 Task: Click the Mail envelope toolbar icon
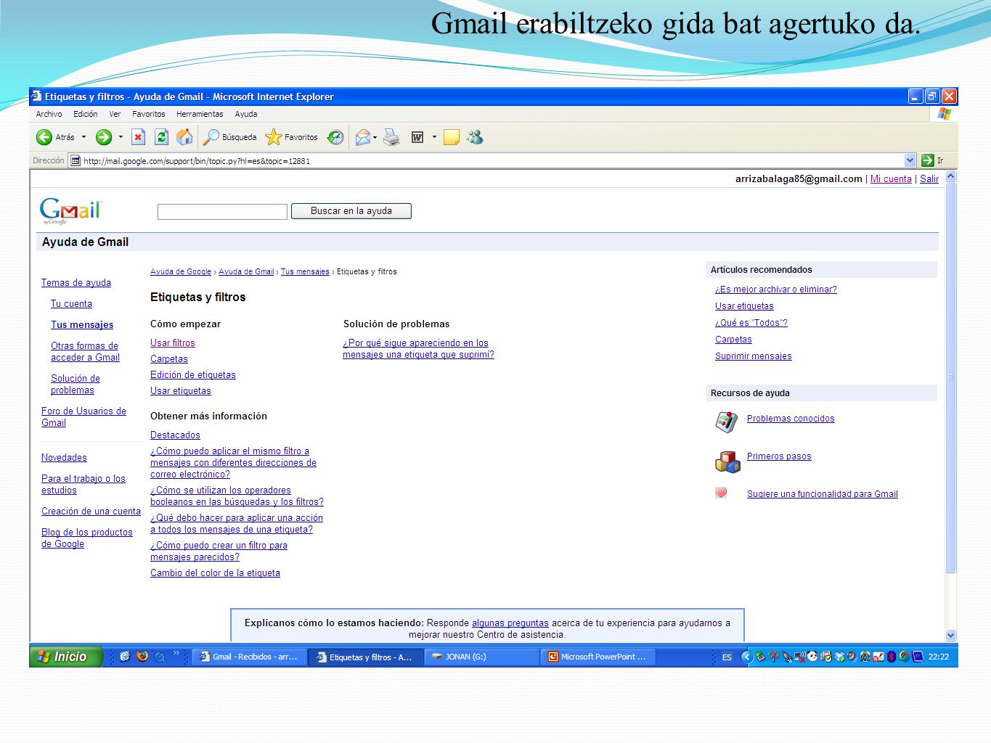point(362,137)
